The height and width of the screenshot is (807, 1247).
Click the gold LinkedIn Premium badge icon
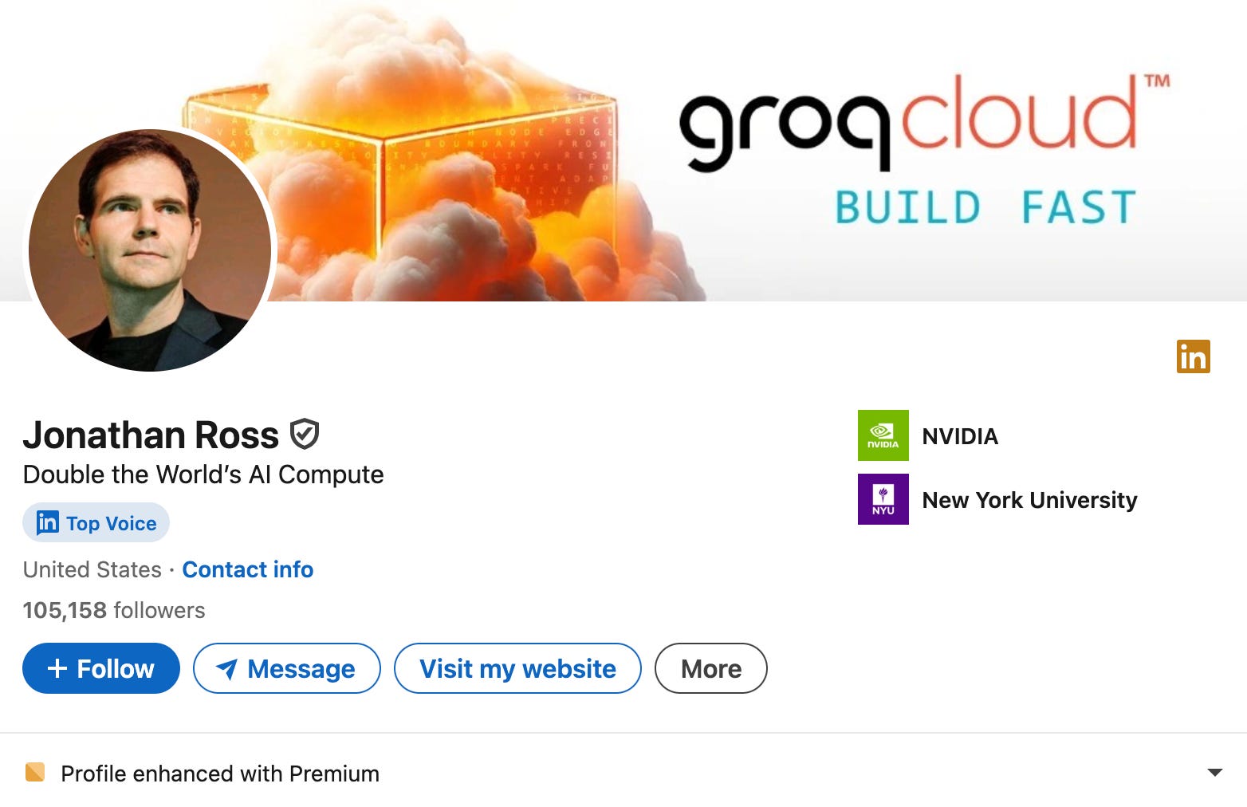[x=1193, y=356]
